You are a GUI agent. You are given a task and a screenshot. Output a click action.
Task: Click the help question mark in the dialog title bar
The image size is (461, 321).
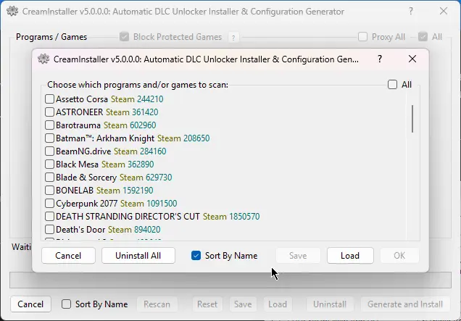coord(380,59)
